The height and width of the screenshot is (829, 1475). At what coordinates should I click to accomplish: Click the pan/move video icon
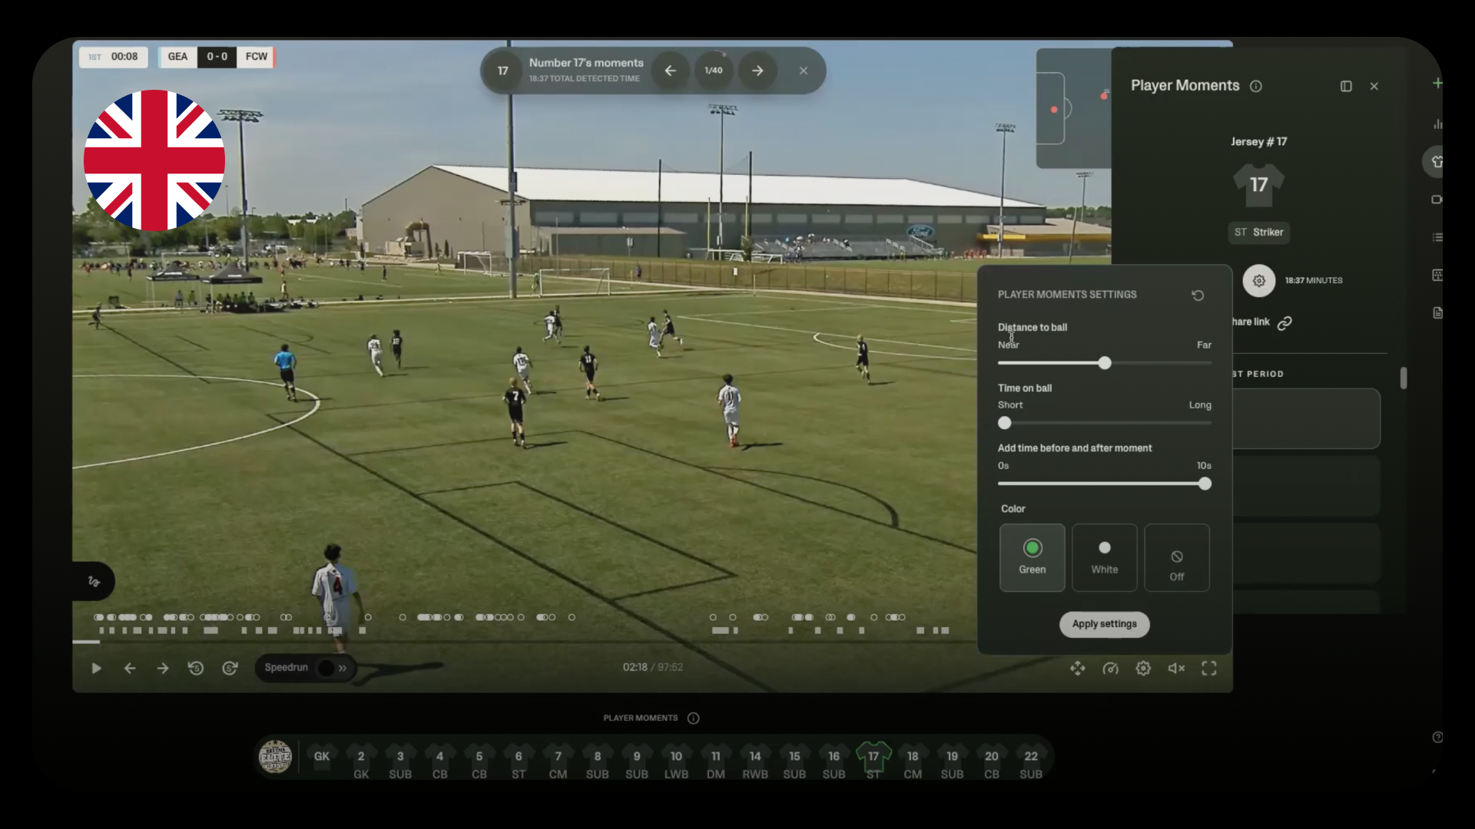(x=1078, y=669)
